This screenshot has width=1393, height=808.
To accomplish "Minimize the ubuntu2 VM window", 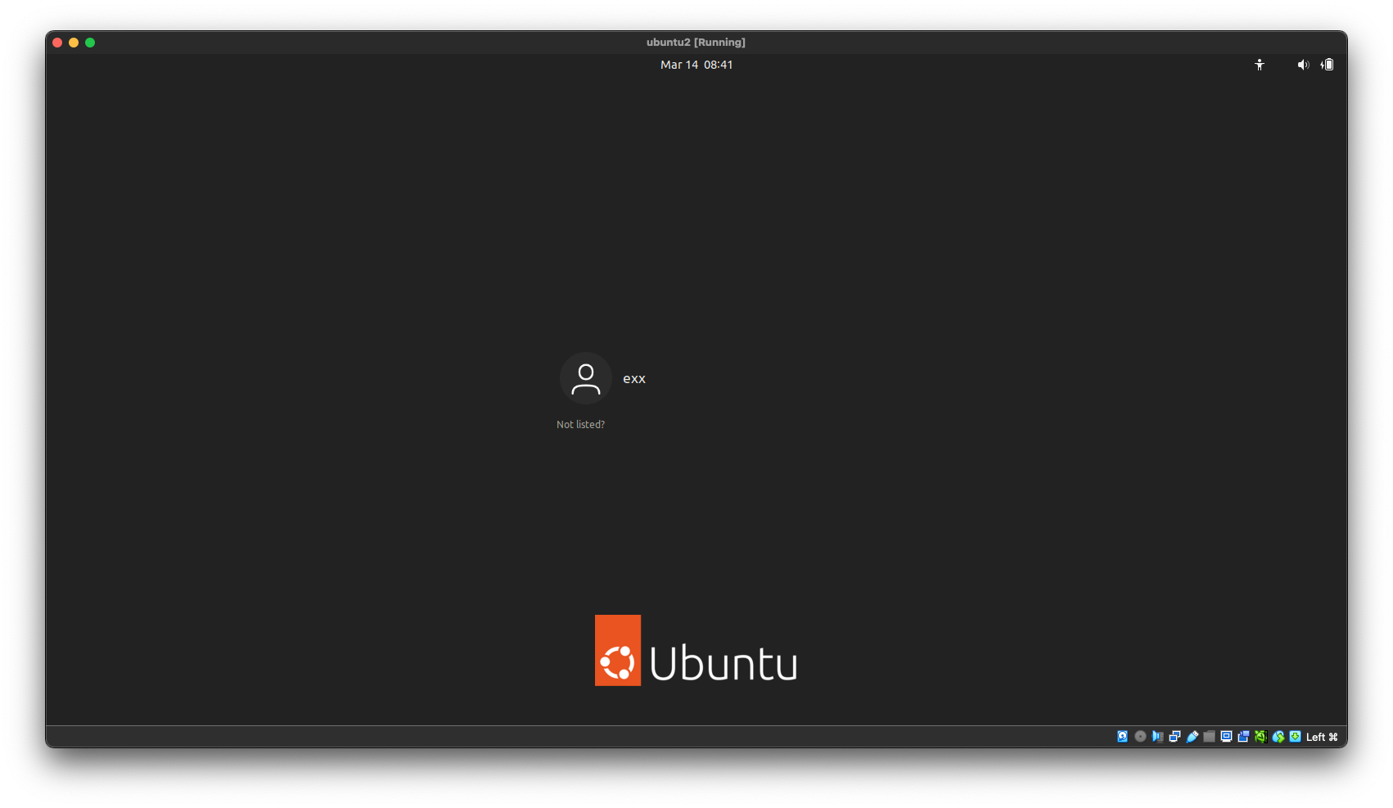I will [74, 43].
